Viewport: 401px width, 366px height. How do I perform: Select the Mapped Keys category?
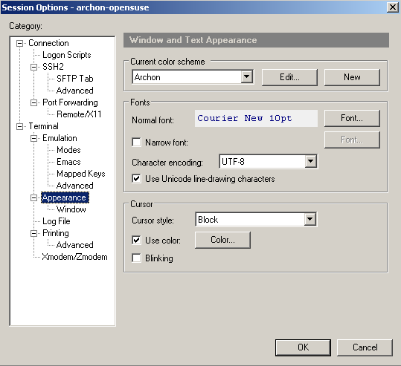coord(81,174)
